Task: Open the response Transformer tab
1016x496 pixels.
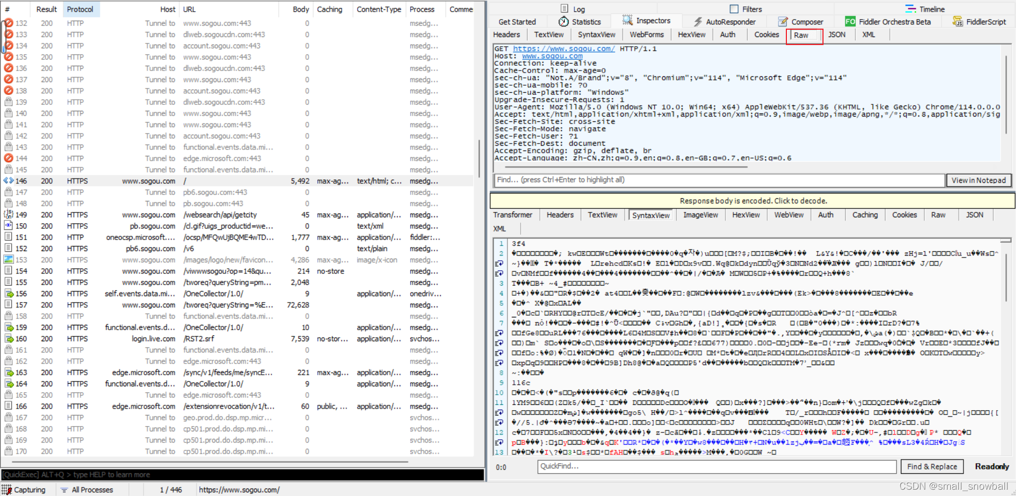Action: point(512,215)
